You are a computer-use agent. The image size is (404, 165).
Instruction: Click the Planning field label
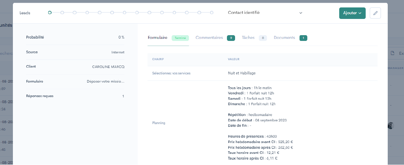point(159,123)
